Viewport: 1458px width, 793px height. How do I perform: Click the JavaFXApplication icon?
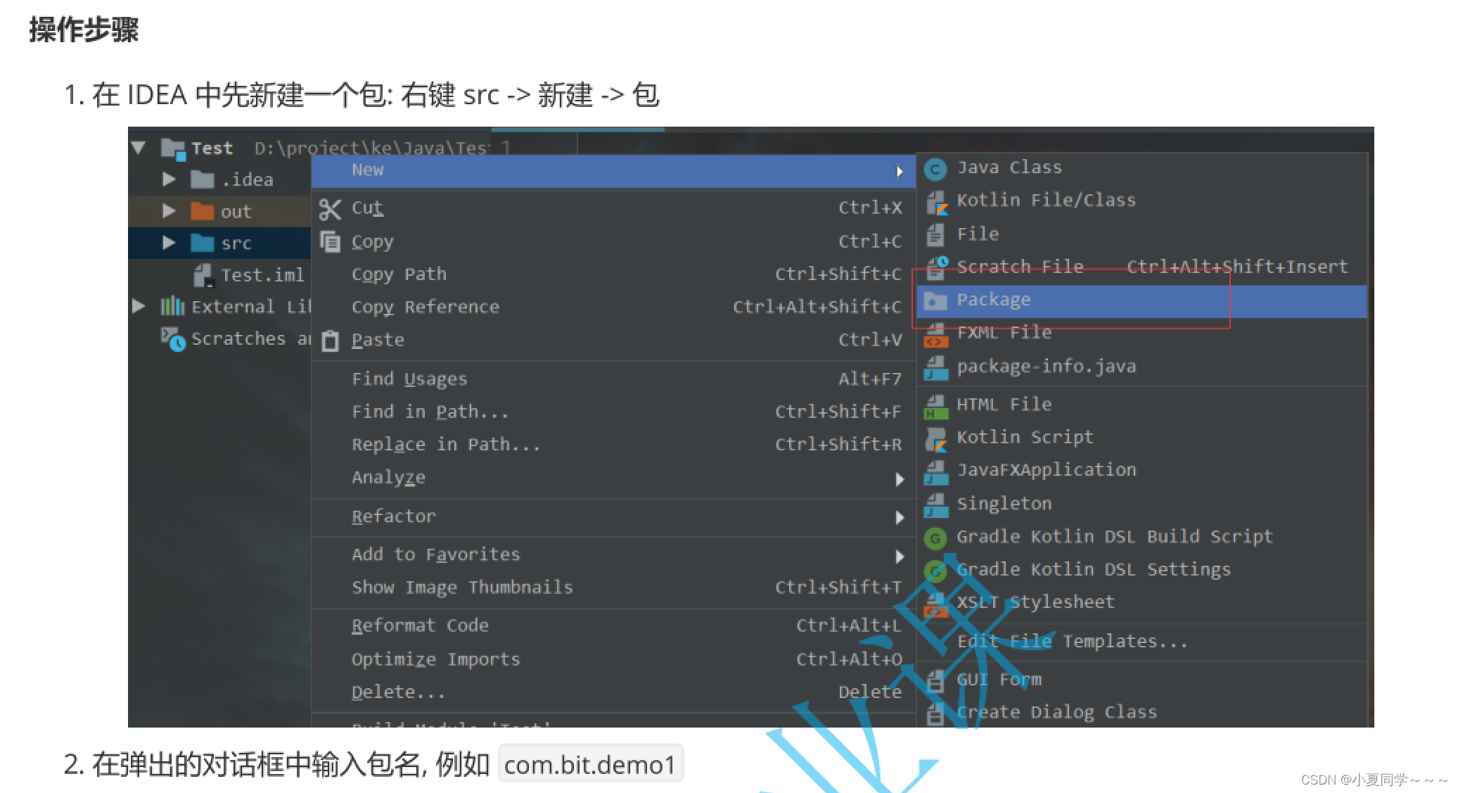pyautogui.click(x=935, y=472)
